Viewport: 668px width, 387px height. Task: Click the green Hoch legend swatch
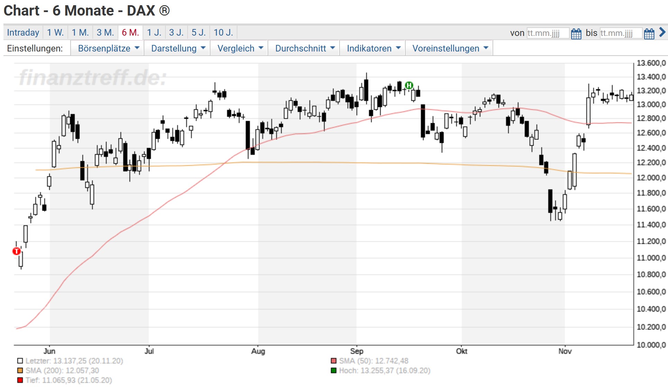tap(334, 371)
